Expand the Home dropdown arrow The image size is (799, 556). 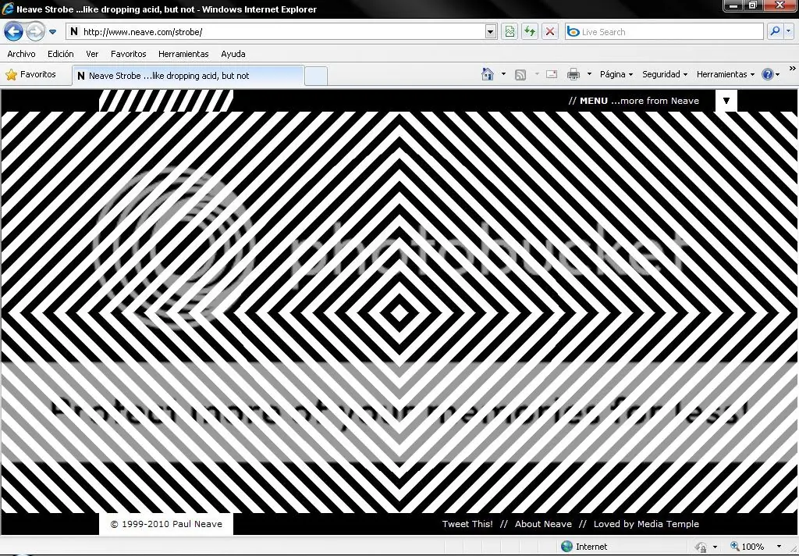pyautogui.click(x=503, y=74)
